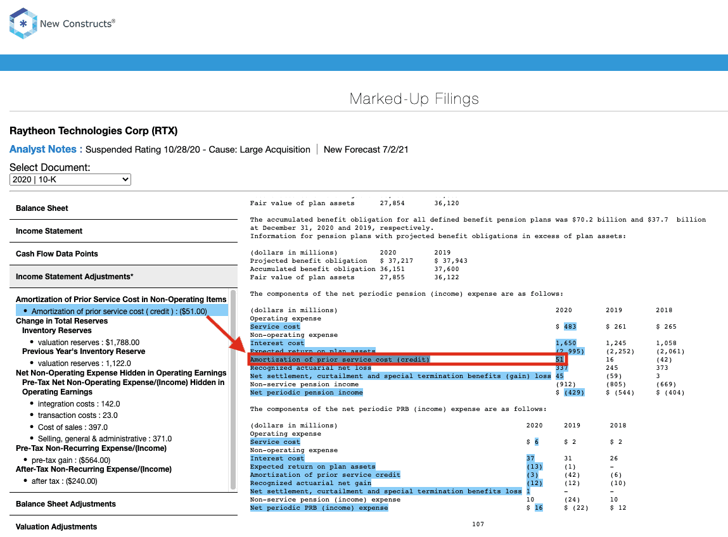Viewport: 728px width, 537px height.
Task: Click the adjustments list vertical scrollbar
Action: pos(233,389)
